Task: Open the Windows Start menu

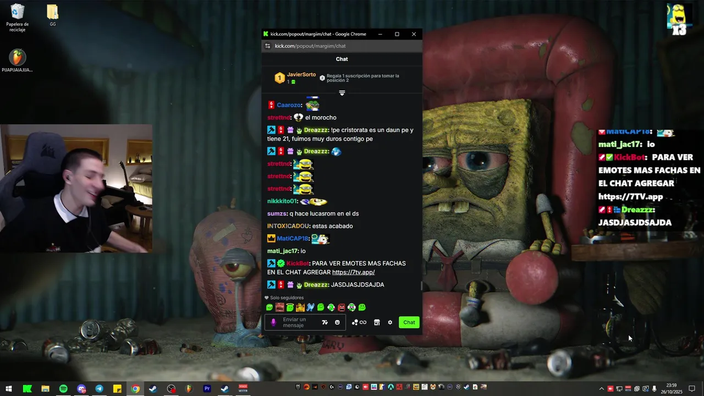Action: coord(9,389)
